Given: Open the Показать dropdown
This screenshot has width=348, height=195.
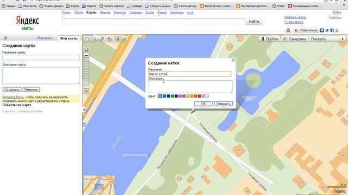Looking at the screenshot, I should (327, 39).
